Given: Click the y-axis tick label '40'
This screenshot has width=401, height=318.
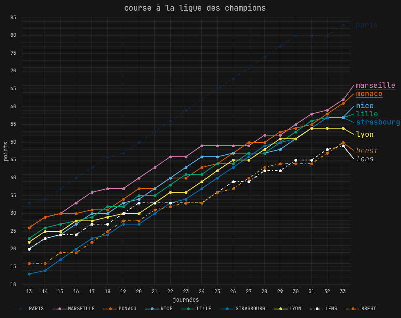Looking at the screenshot, I should click(x=13, y=178).
